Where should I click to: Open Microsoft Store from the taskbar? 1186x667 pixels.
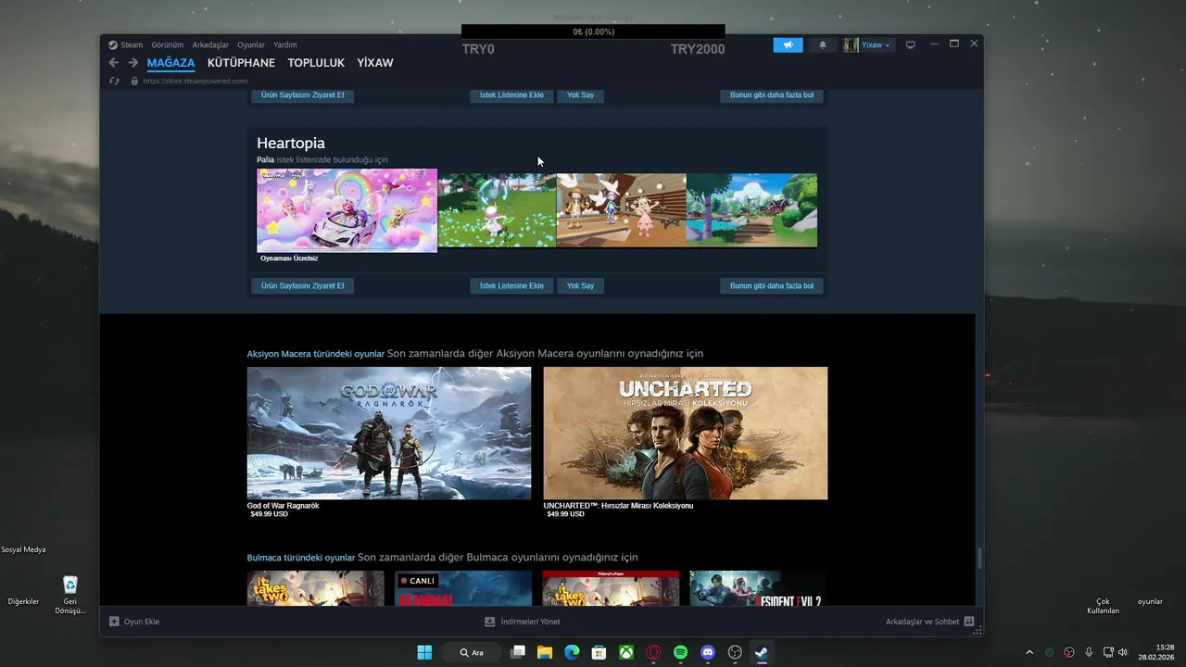(x=599, y=652)
